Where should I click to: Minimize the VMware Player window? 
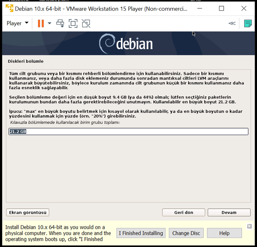point(199,8)
